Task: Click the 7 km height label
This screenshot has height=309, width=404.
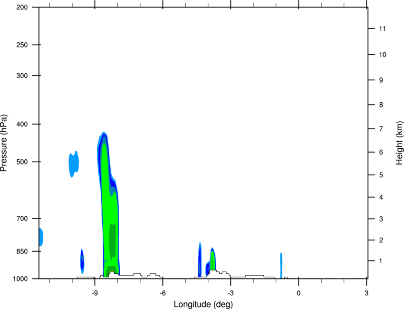Action: pyautogui.click(x=381, y=129)
